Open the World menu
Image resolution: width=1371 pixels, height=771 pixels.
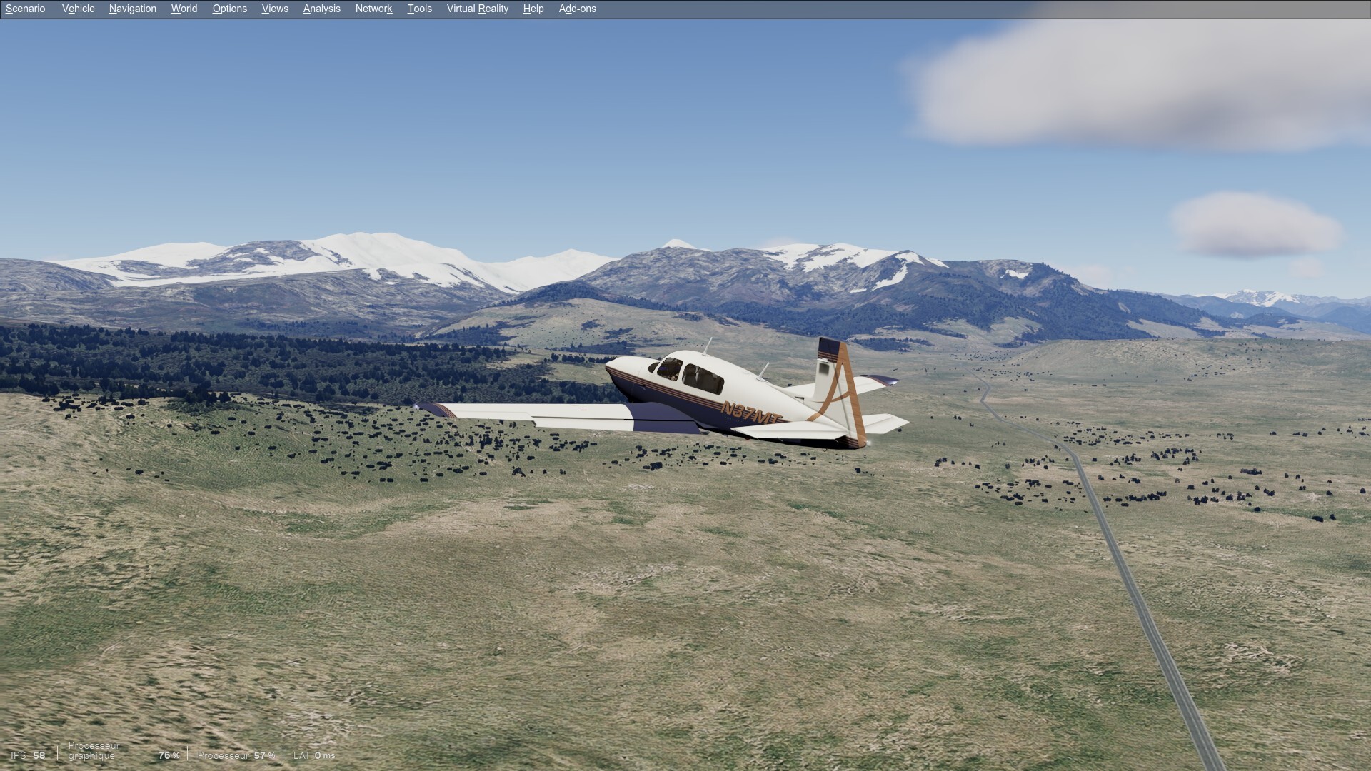[184, 9]
